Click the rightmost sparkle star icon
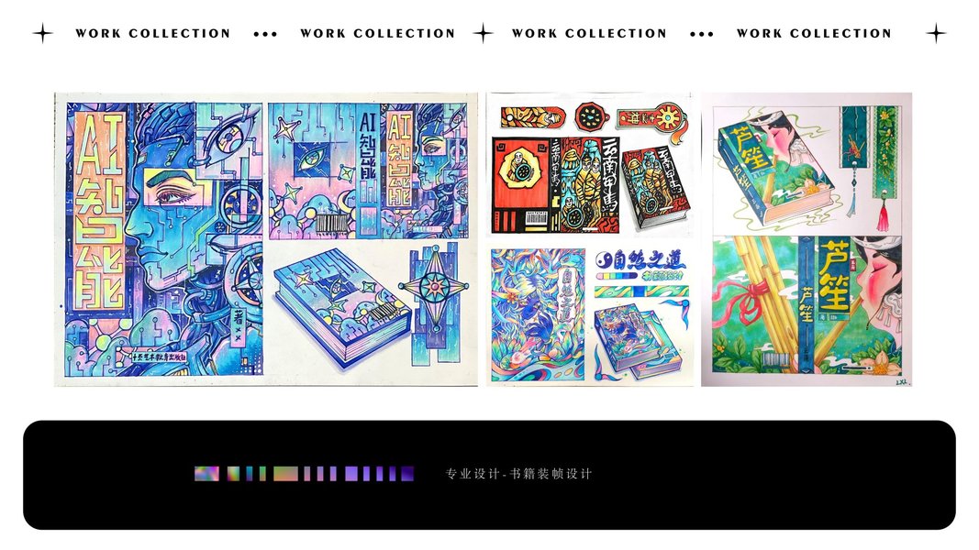This screenshot has height=550, width=979. coord(935,33)
